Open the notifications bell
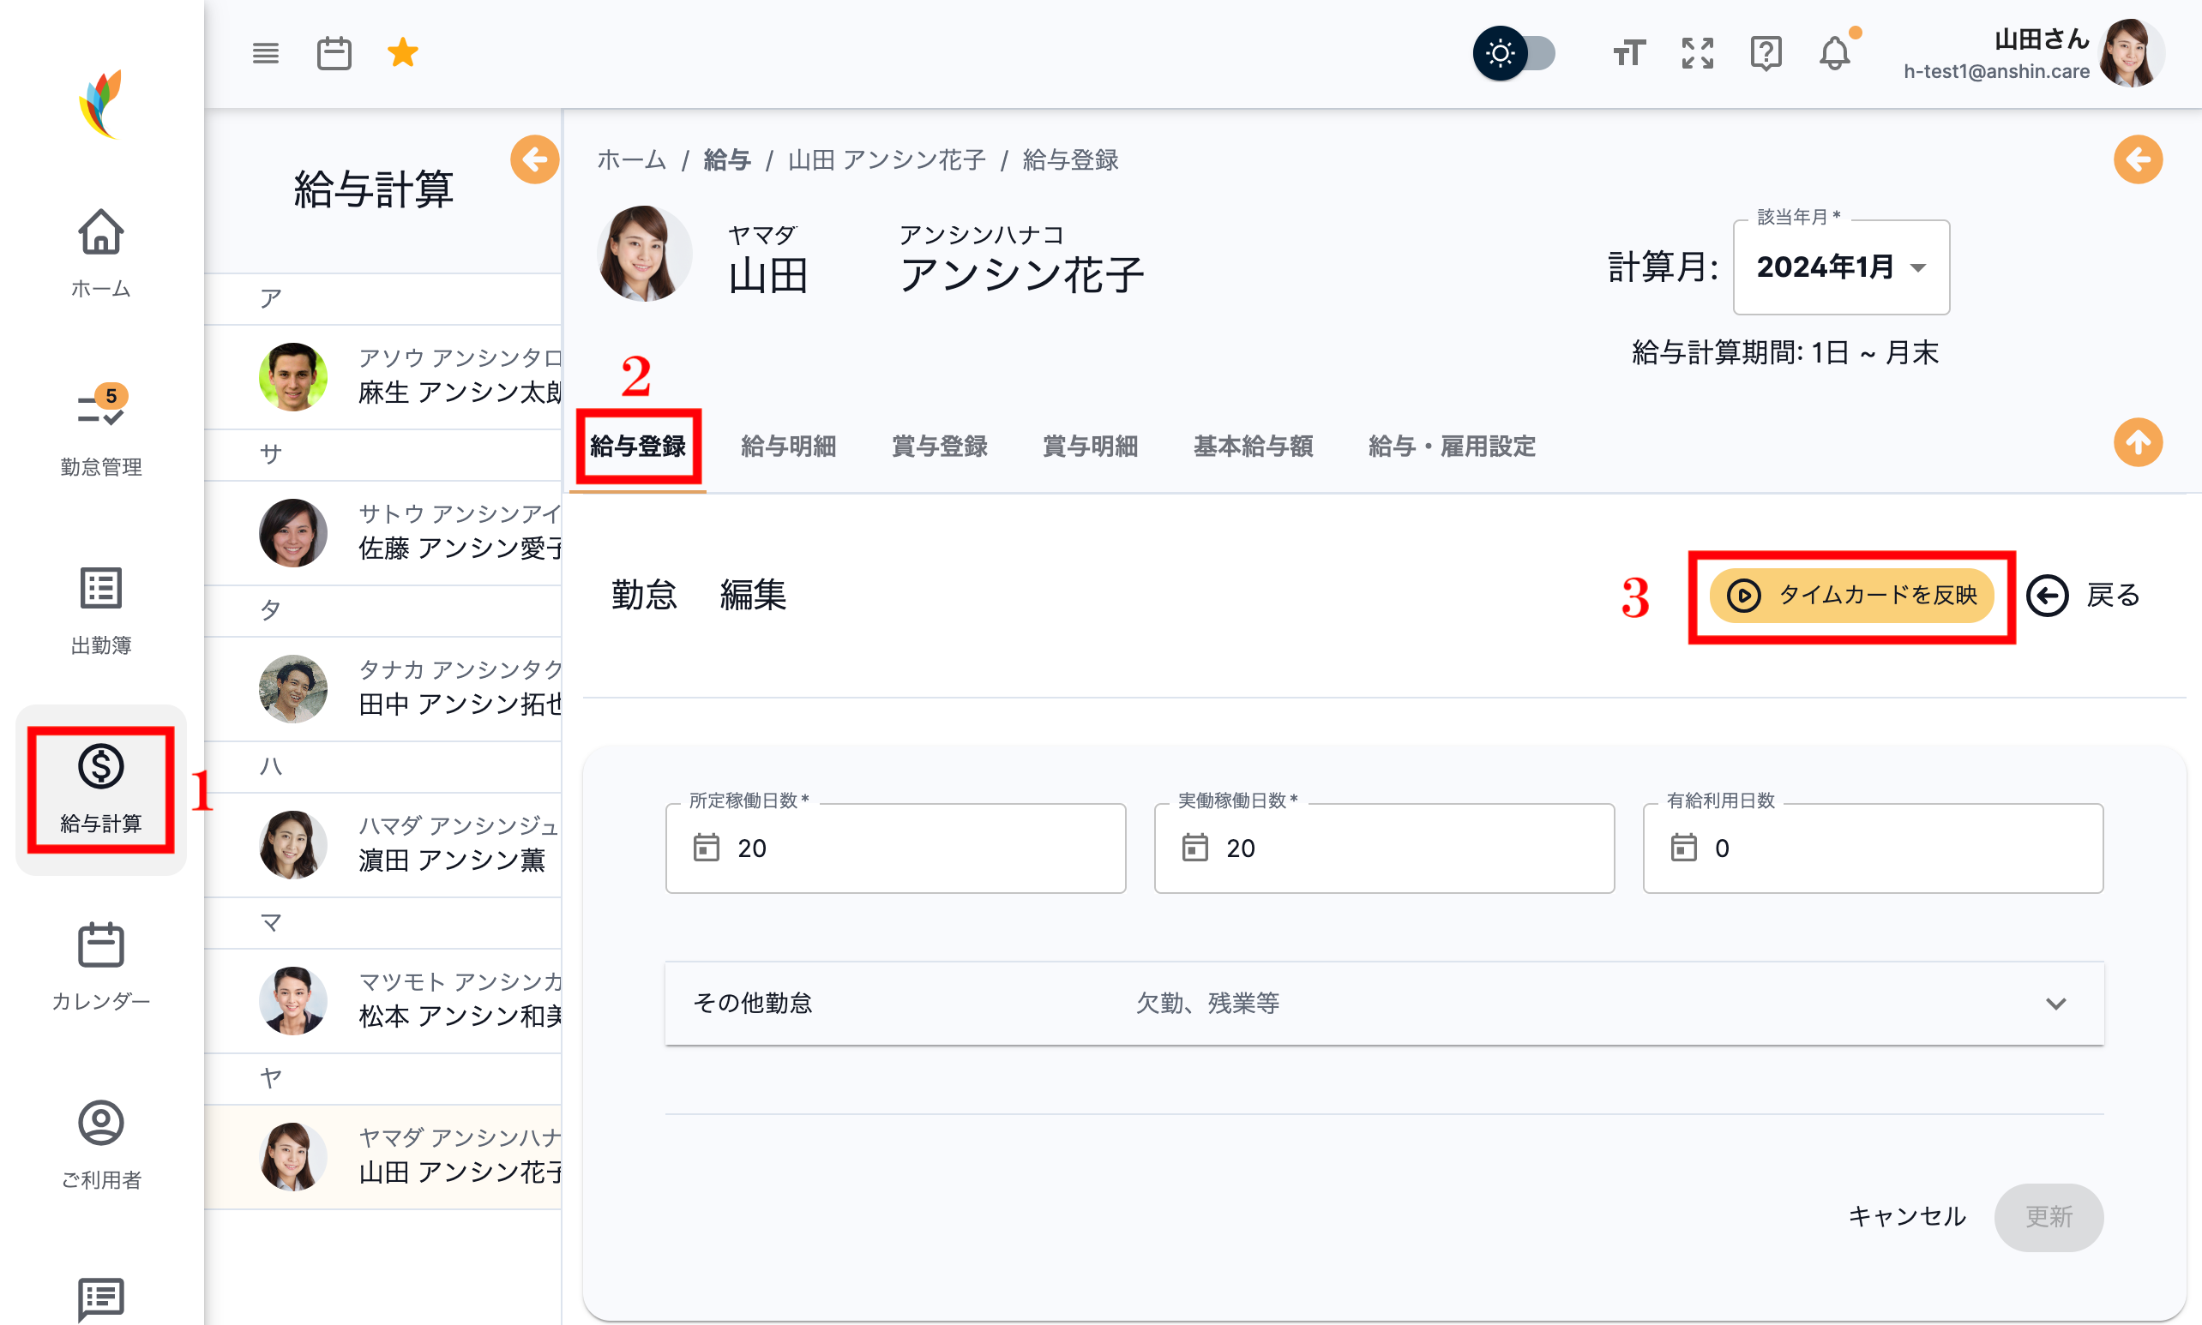Screen dimensions: 2202x1325 point(1834,54)
